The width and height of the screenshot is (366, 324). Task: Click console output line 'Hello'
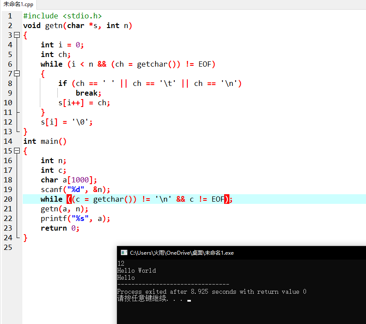click(126, 278)
